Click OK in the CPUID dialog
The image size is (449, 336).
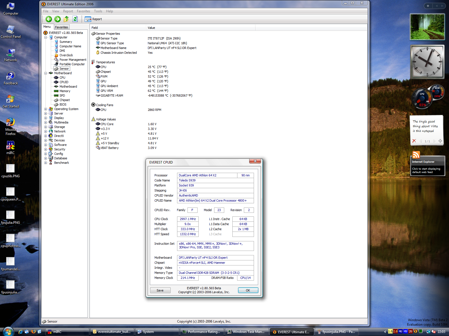click(248, 290)
